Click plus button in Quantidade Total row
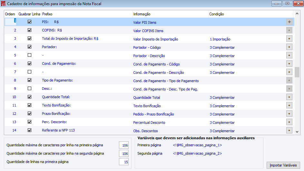 coord(289,97)
